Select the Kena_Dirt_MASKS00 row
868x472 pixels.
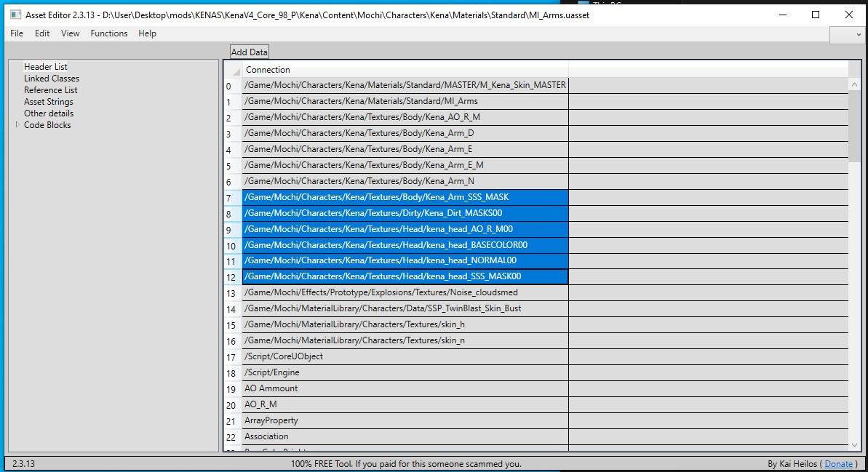point(405,214)
